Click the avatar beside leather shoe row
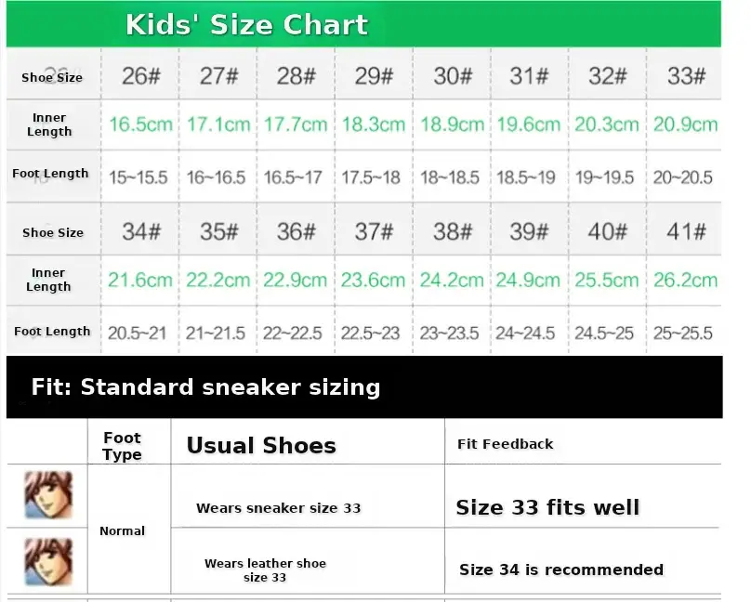The height and width of the screenshot is (602, 751). [48, 562]
